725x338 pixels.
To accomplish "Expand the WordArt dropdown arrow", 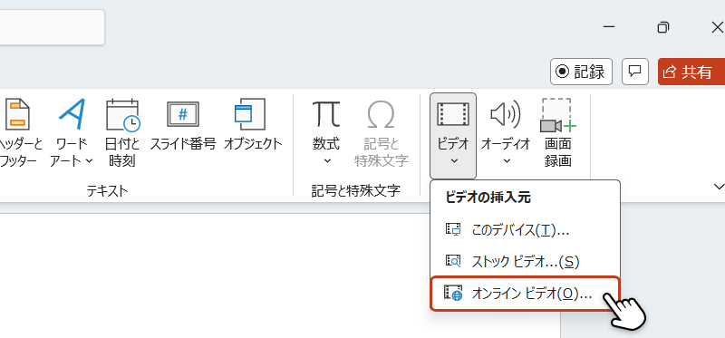I will point(89,160).
